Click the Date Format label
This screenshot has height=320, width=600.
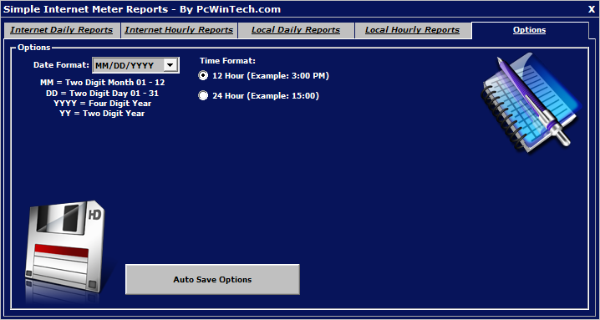pyautogui.click(x=61, y=65)
